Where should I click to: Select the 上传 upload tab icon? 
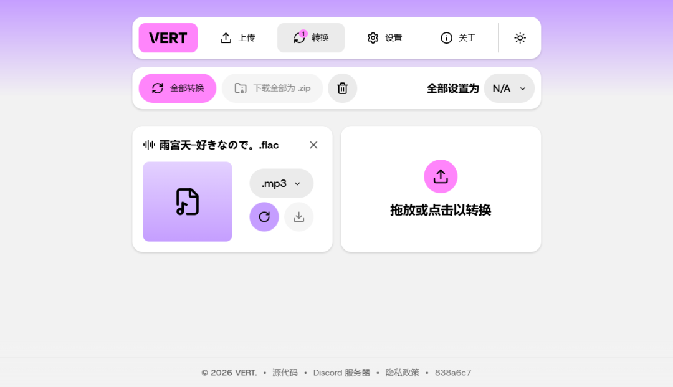coord(226,37)
